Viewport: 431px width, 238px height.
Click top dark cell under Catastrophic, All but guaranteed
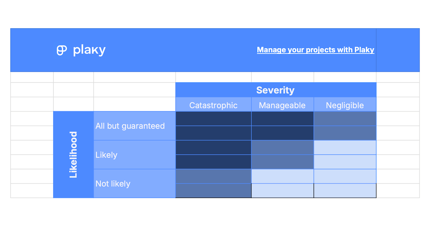pos(213,119)
